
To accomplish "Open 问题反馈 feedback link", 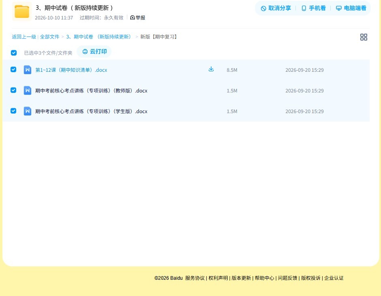I will coord(287,278).
